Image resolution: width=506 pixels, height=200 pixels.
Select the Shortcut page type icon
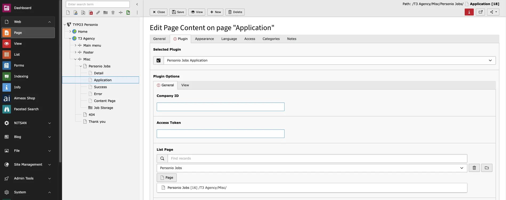83,13
